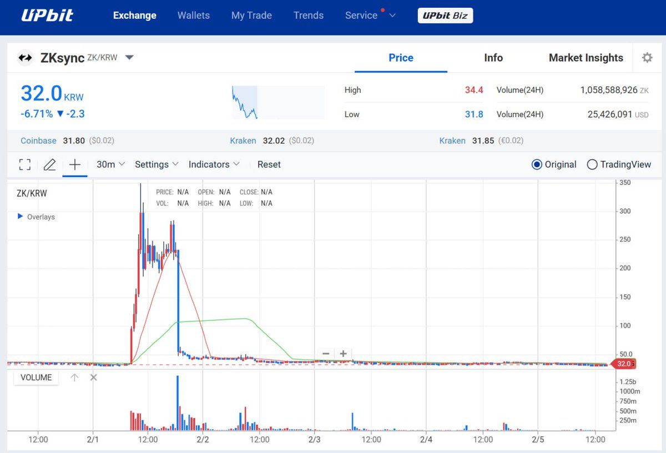Close the VOLUME indicator panel

pos(93,377)
